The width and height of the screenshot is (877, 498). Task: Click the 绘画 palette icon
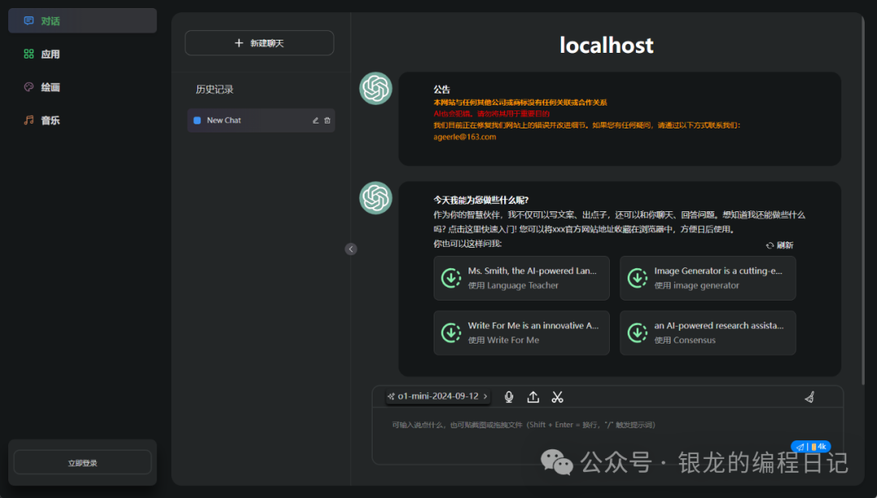(x=28, y=87)
